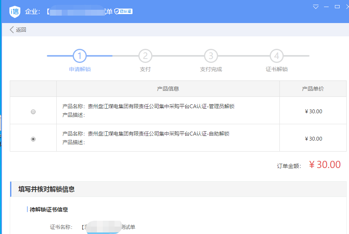Maximize the application window
Screen dimensions: 349x234
pyautogui.click(x=337, y=7)
